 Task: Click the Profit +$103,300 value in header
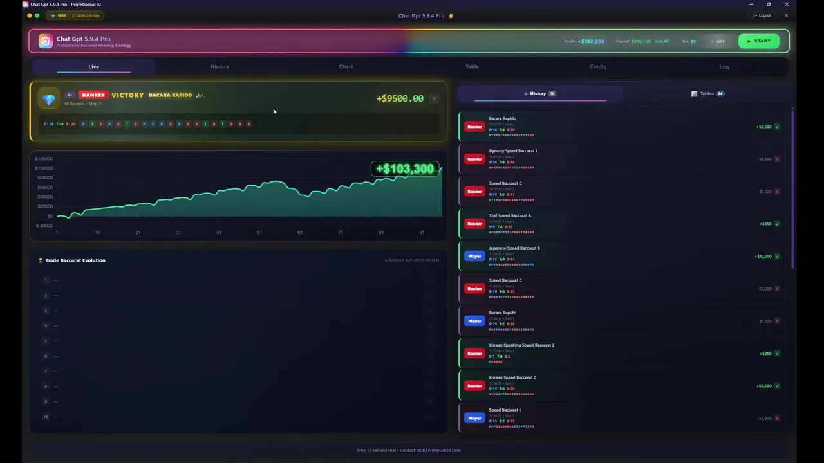point(591,41)
